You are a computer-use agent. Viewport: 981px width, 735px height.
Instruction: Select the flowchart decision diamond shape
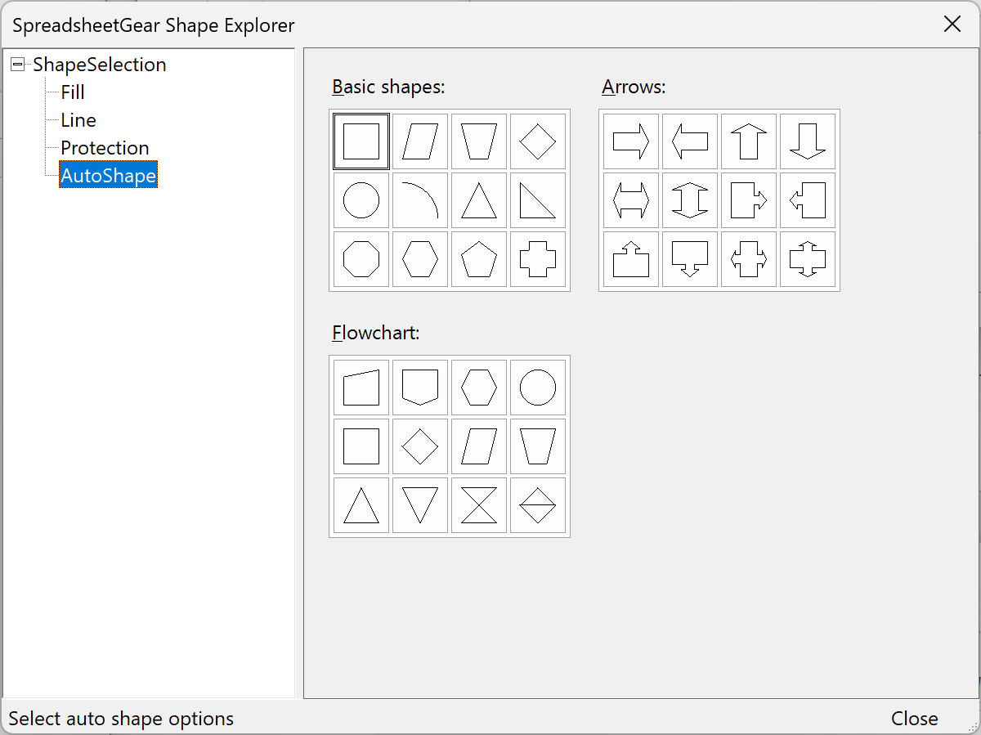point(420,446)
